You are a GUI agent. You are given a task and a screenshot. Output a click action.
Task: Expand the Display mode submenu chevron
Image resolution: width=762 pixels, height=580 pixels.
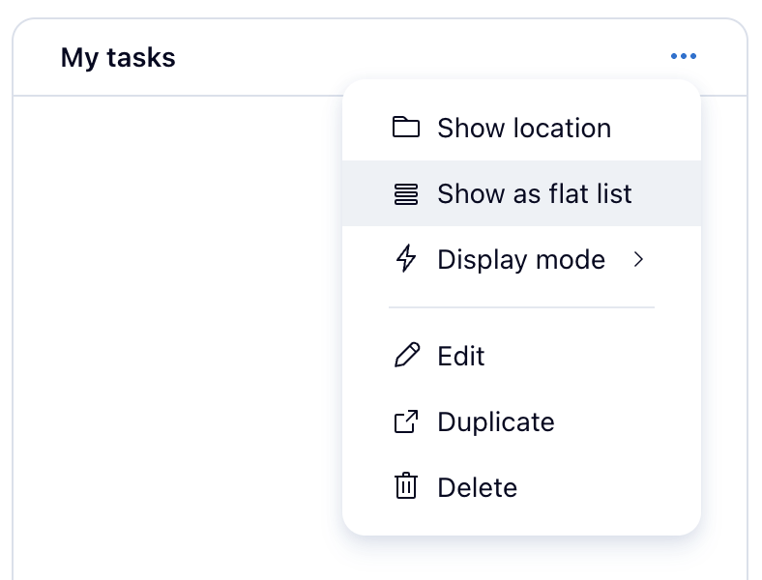637,259
